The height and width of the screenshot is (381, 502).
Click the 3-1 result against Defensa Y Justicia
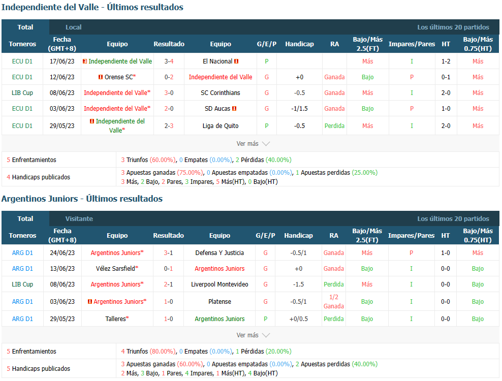(x=168, y=252)
